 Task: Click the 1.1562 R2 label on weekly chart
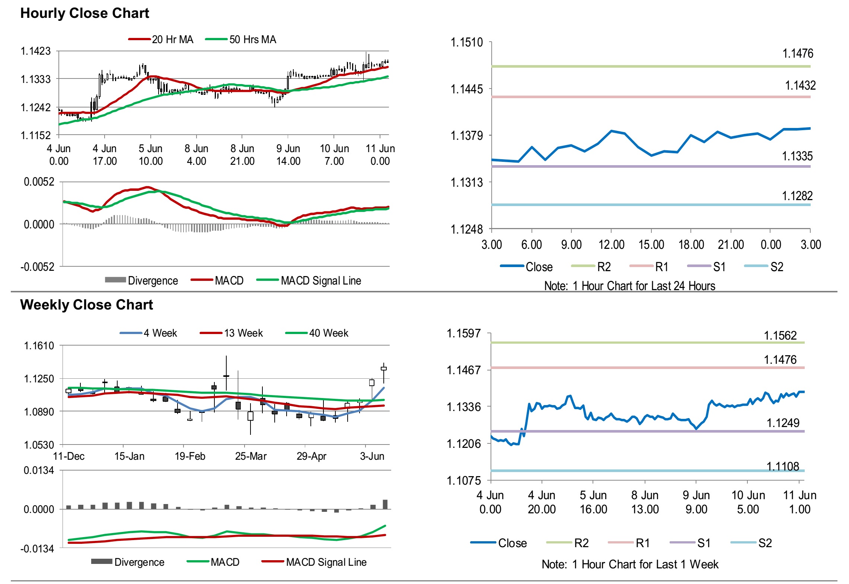point(780,336)
